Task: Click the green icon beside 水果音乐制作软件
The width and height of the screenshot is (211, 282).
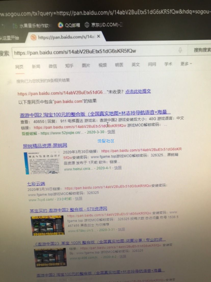Action: click(15, 26)
